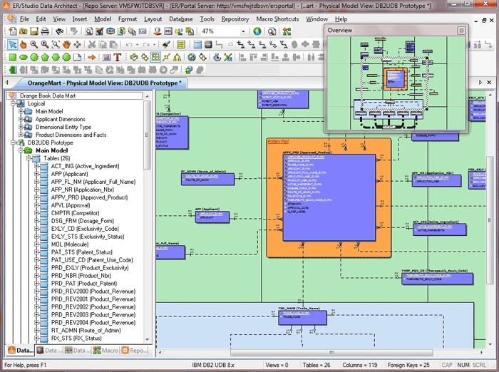
Task: Open the Database menu
Action: tap(181, 19)
